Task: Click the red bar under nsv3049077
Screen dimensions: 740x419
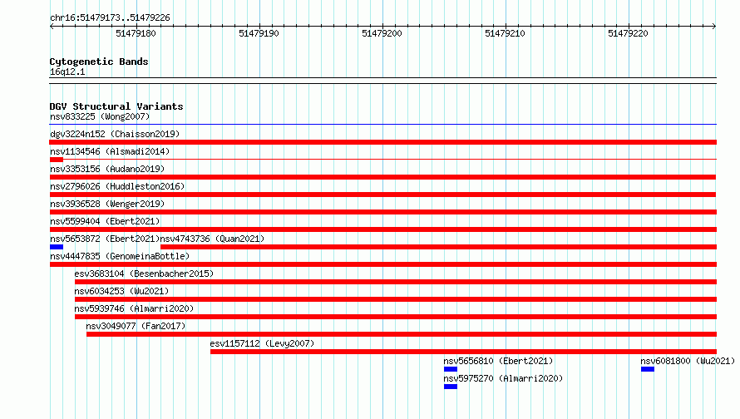Action: click(402, 334)
